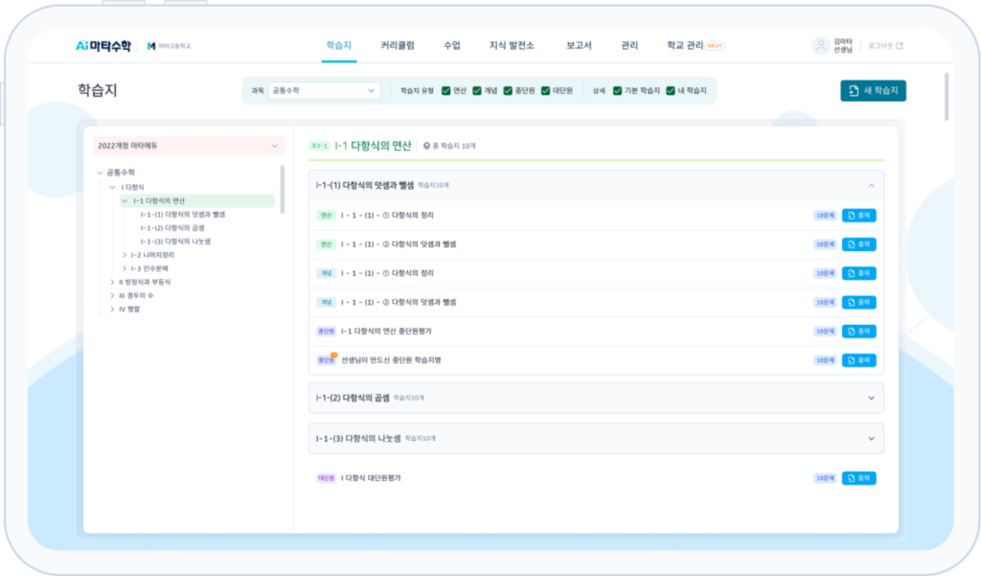Select I-1-(1) 다항식의 덧셈과 뺄셈 in tree

183,215
